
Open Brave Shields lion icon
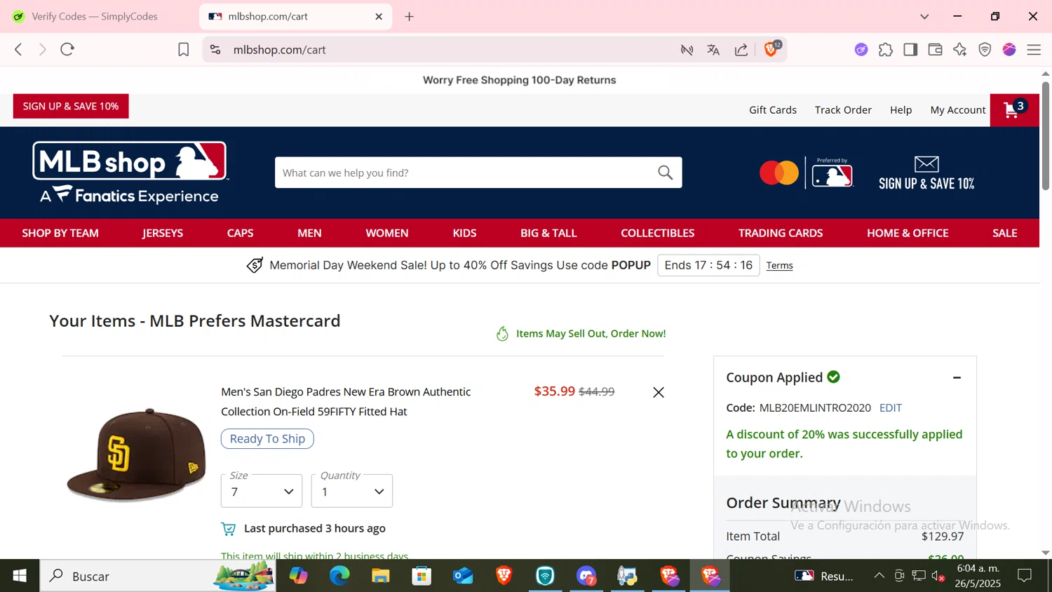point(771,49)
